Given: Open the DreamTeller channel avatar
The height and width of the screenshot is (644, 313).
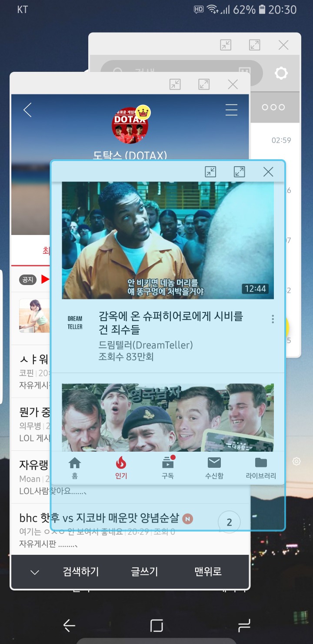Looking at the screenshot, I should 75,323.
